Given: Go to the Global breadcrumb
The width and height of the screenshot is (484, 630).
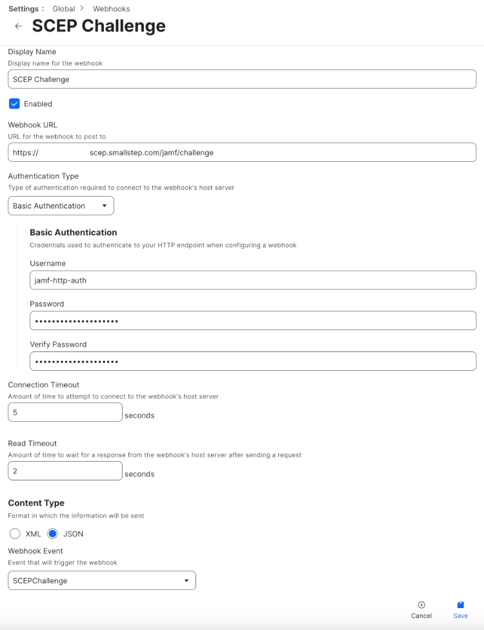Looking at the screenshot, I should pyautogui.click(x=63, y=8).
